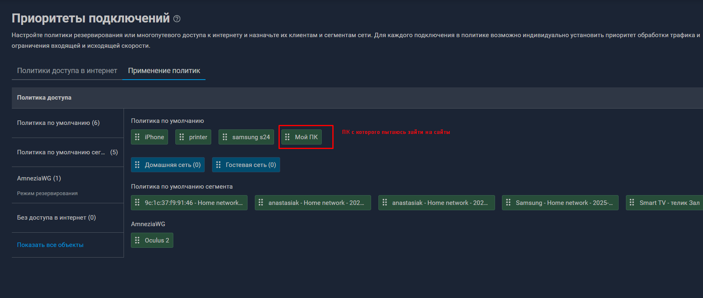The width and height of the screenshot is (703, 298).
Task: Click the drag handle on printer chip
Action: pyautogui.click(x=182, y=137)
